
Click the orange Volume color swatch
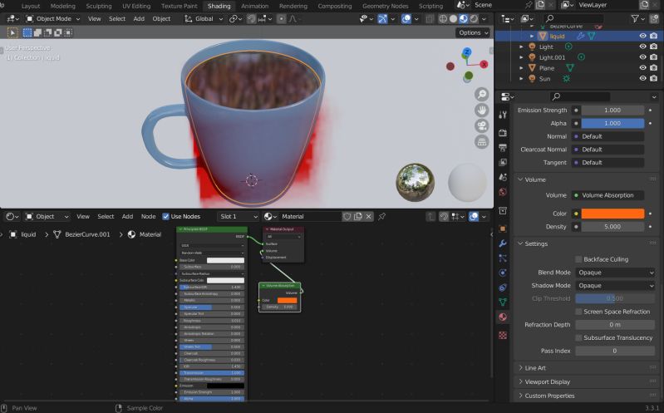click(612, 214)
